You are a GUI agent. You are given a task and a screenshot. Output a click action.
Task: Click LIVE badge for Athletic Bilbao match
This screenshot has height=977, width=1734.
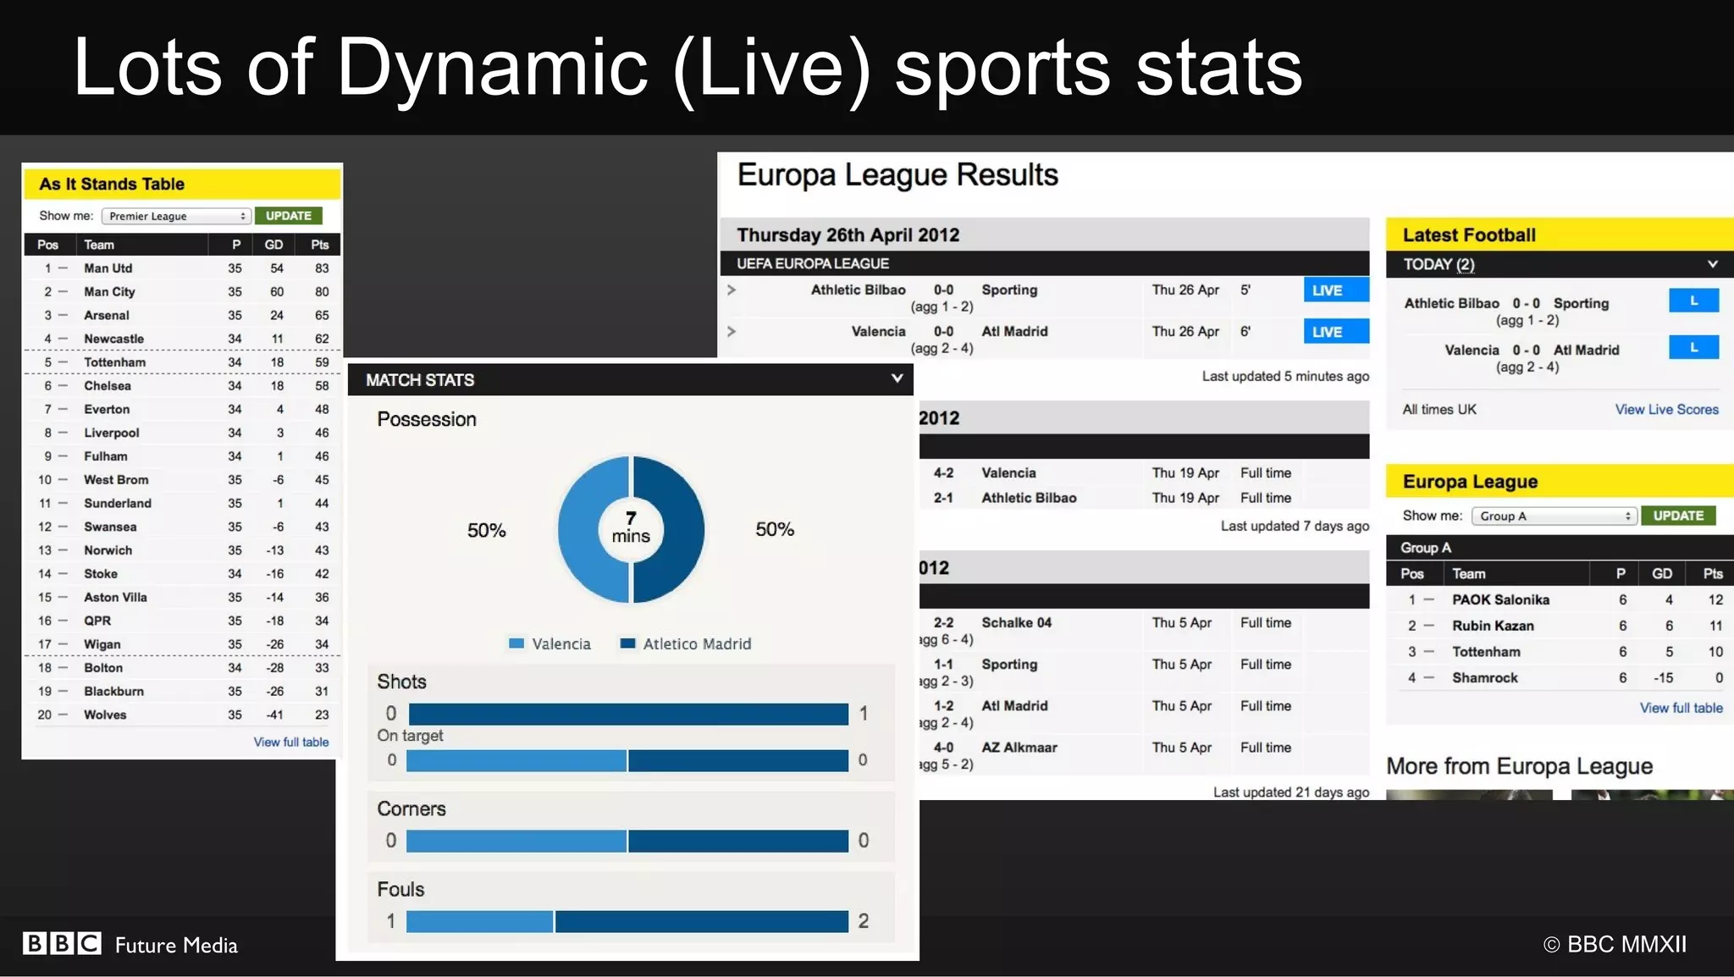tap(1336, 290)
